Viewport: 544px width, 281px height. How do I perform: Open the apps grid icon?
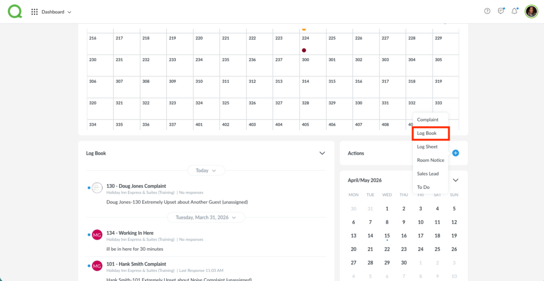point(35,12)
